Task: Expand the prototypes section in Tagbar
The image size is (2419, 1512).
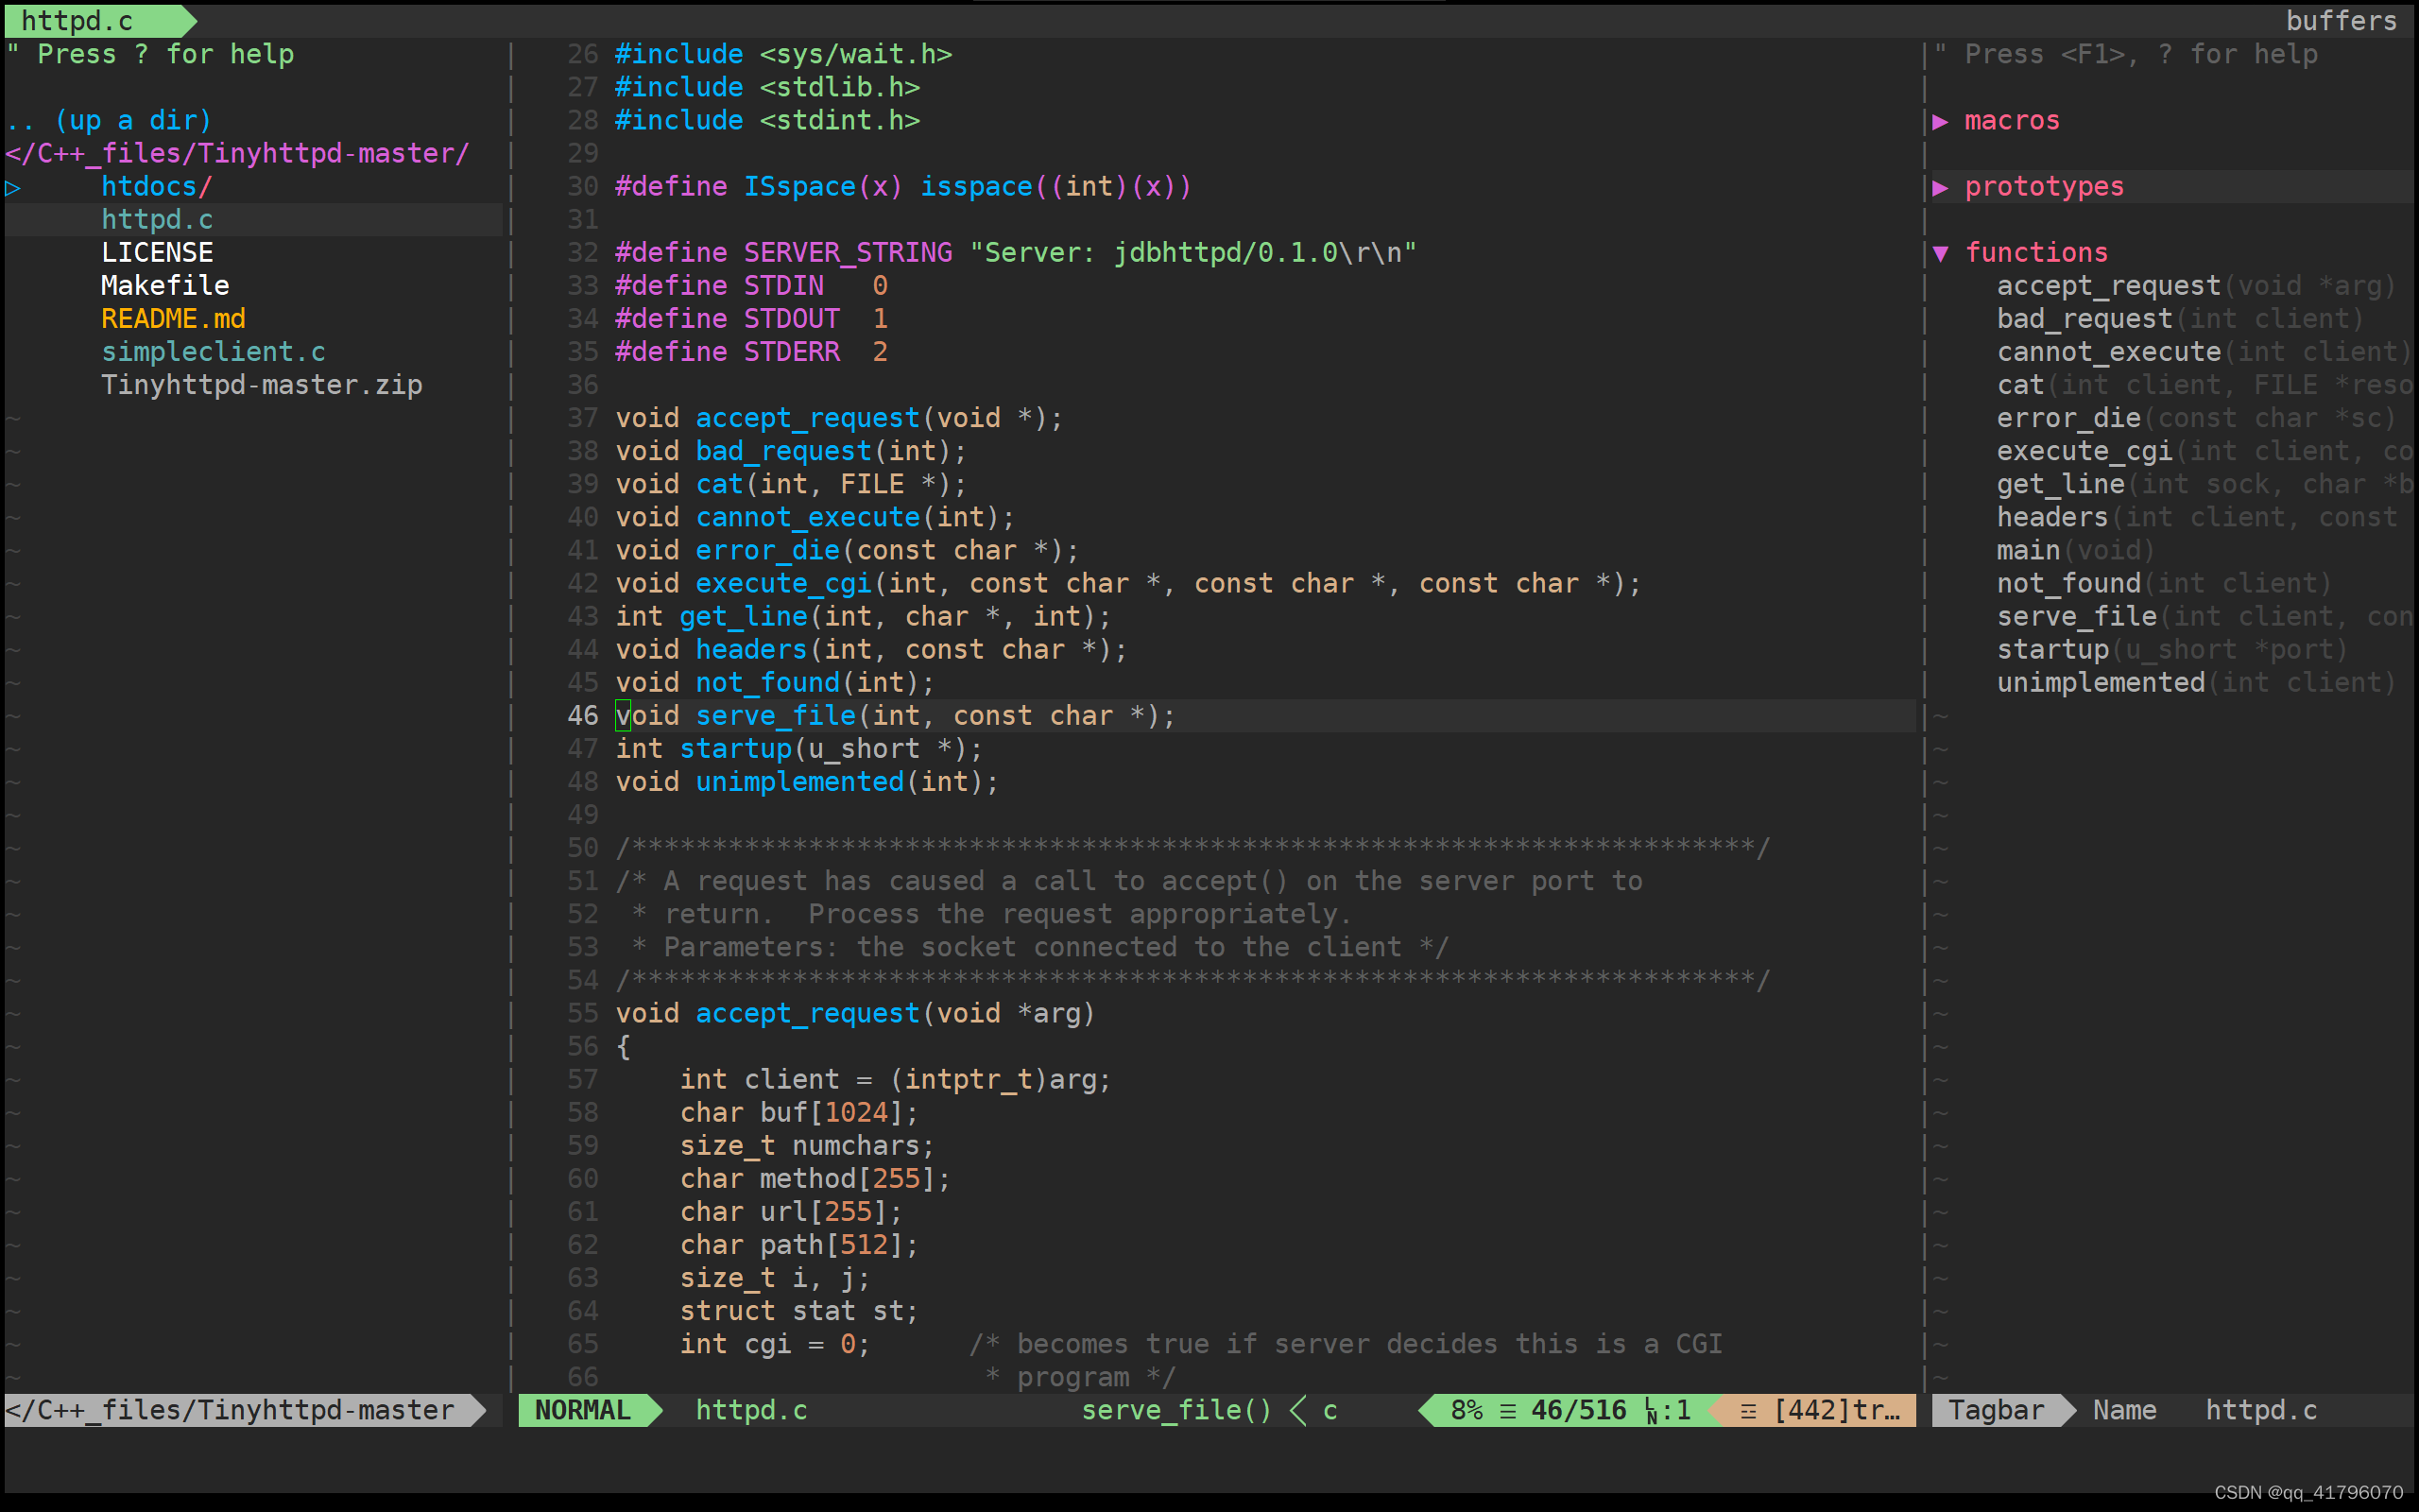Action: pos(1940,187)
